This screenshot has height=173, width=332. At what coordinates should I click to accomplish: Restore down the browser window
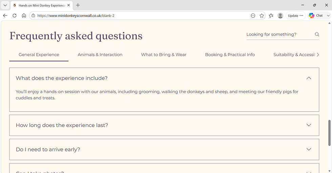[314, 5]
